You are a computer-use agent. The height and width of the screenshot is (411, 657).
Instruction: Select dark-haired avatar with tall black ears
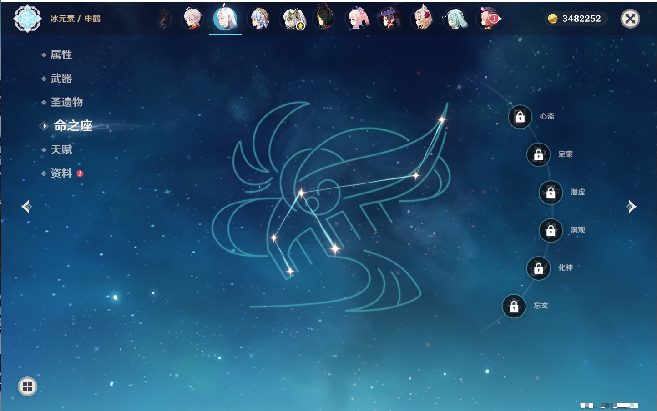(x=324, y=18)
